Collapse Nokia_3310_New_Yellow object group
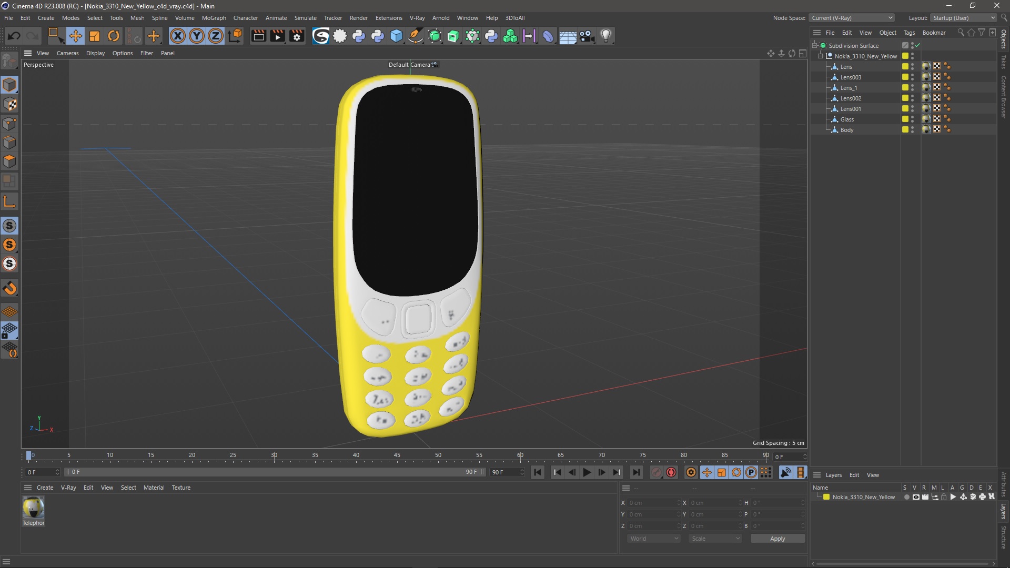 [820, 56]
